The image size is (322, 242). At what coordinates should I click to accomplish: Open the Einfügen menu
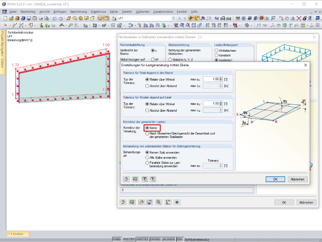pos(60,12)
